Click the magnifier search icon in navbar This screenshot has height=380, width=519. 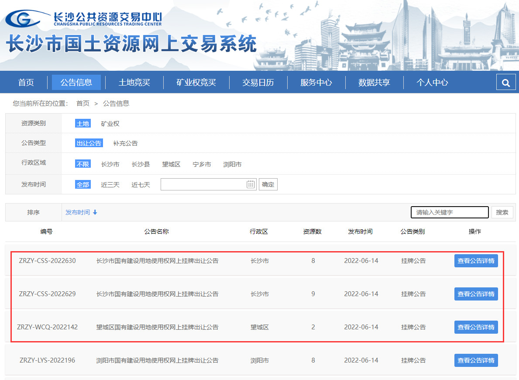[506, 83]
